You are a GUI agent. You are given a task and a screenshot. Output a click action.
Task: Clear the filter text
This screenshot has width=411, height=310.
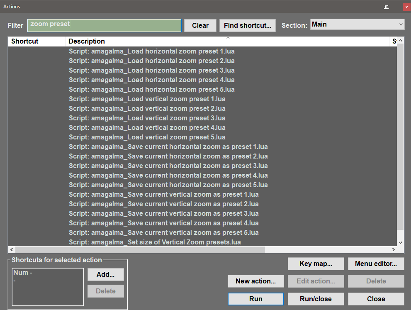click(x=200, y=25)
